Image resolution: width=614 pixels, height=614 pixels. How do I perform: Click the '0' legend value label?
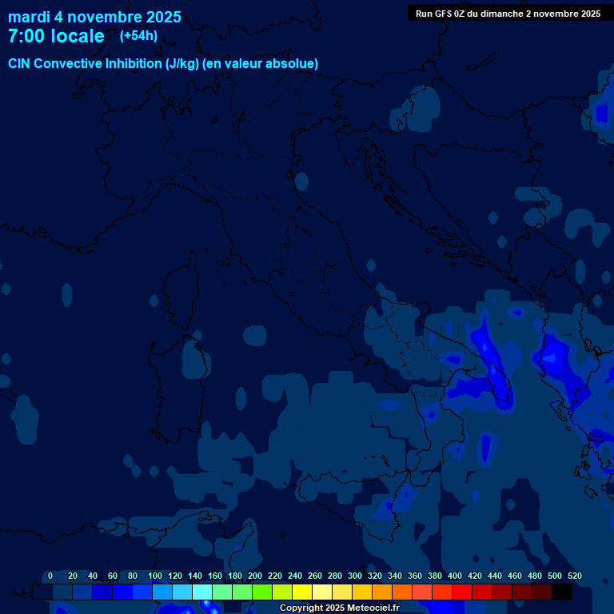[x=50, y=576]
